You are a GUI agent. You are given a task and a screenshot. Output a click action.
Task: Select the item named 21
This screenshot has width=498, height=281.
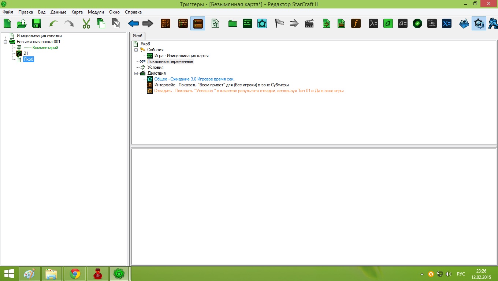26,53
